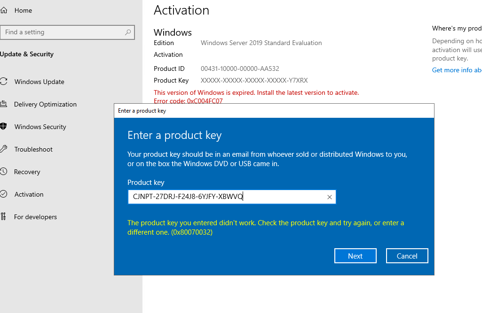Screen dimensions: 482x313
Task: Focus the Product key text field
Action: point(226,197)
